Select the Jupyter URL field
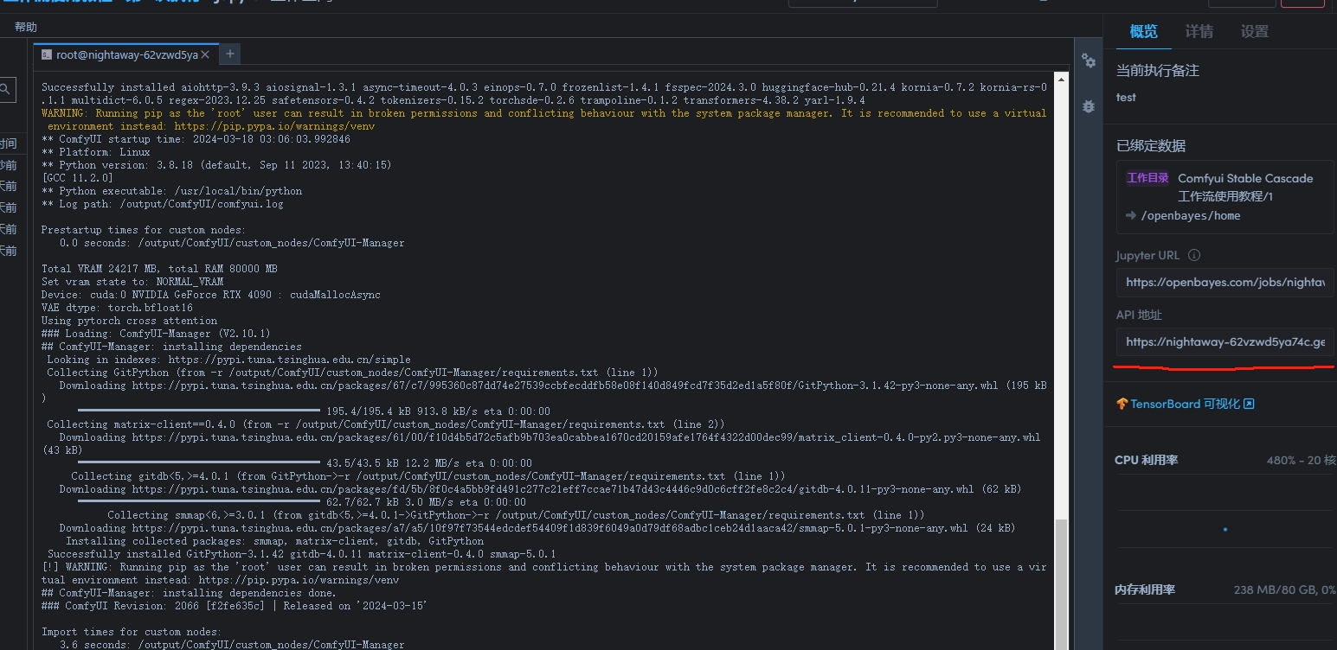 coord(1225,282)
